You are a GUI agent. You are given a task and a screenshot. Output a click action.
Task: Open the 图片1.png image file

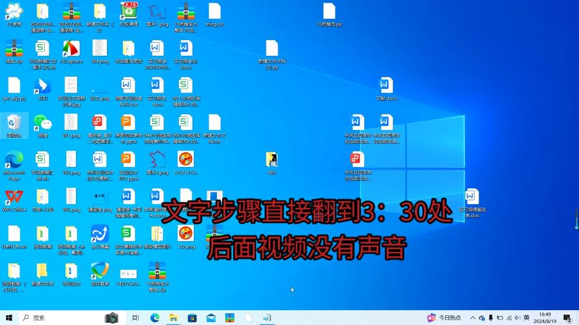[x=158, y=15]
